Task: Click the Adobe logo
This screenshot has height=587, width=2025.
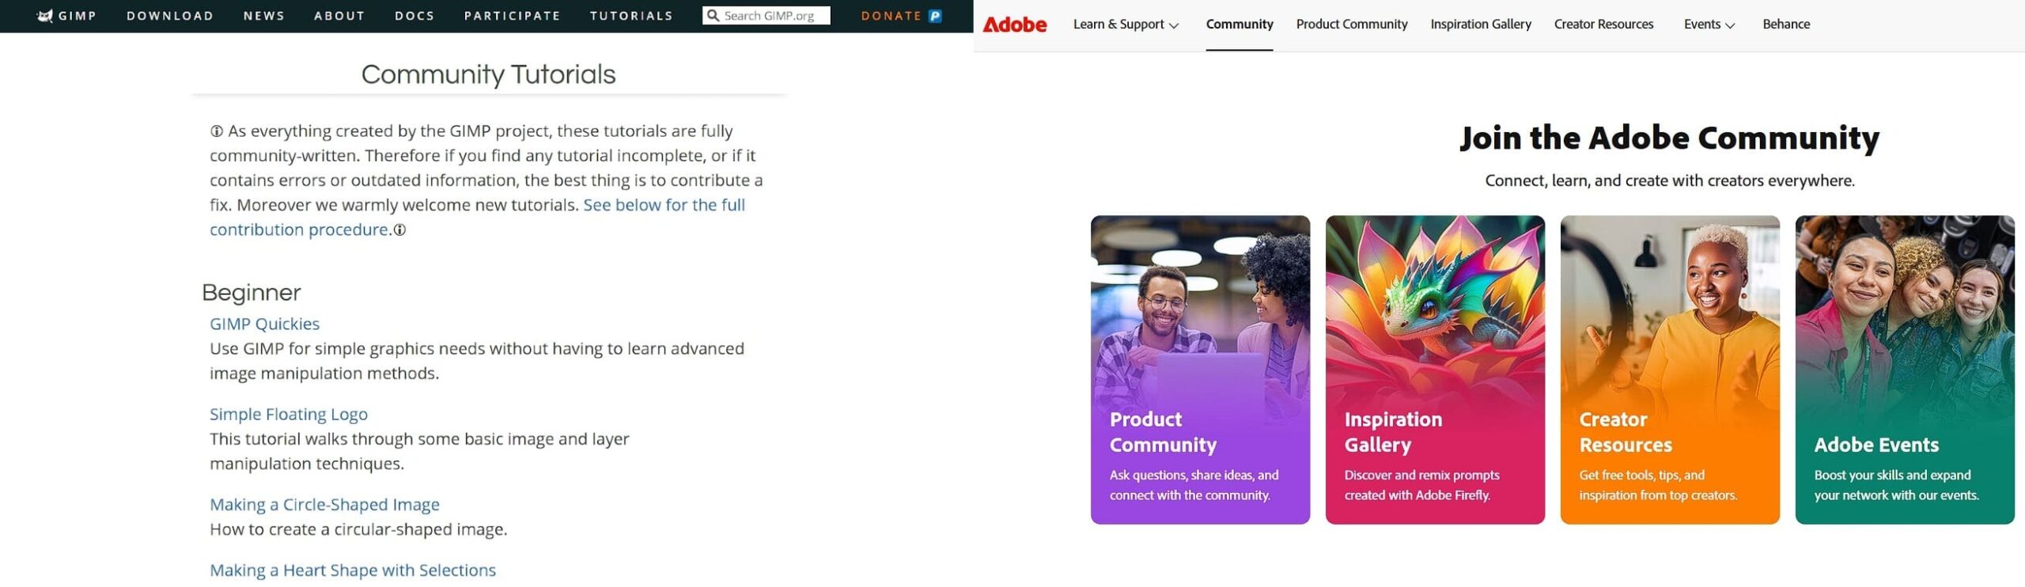Action: (x=1014, y=25)
